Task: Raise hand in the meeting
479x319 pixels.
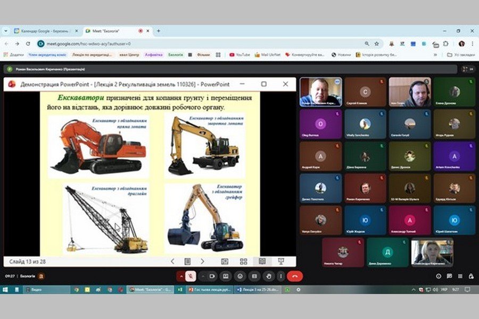Action: tap(267, 276)
